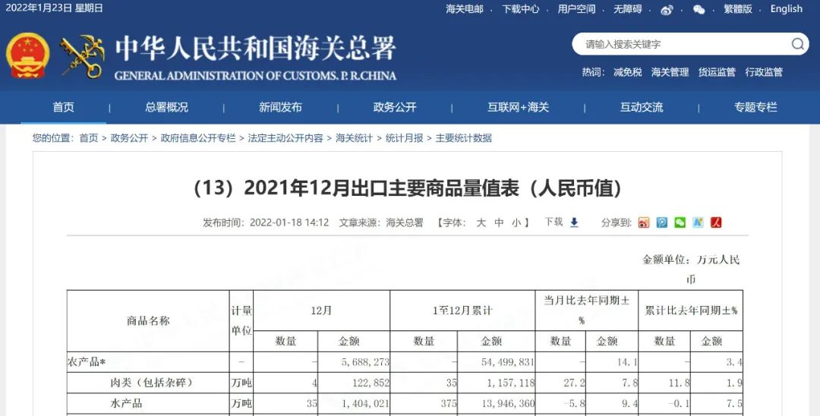Open the Weibo icon in top bar

(667, 10)
